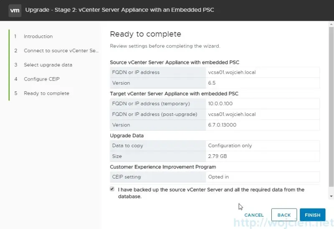Click post-upgrade FQDN value vcsa01.wojcieh.local
Viewport: 334px width, 229px height.
pos(232,114)
